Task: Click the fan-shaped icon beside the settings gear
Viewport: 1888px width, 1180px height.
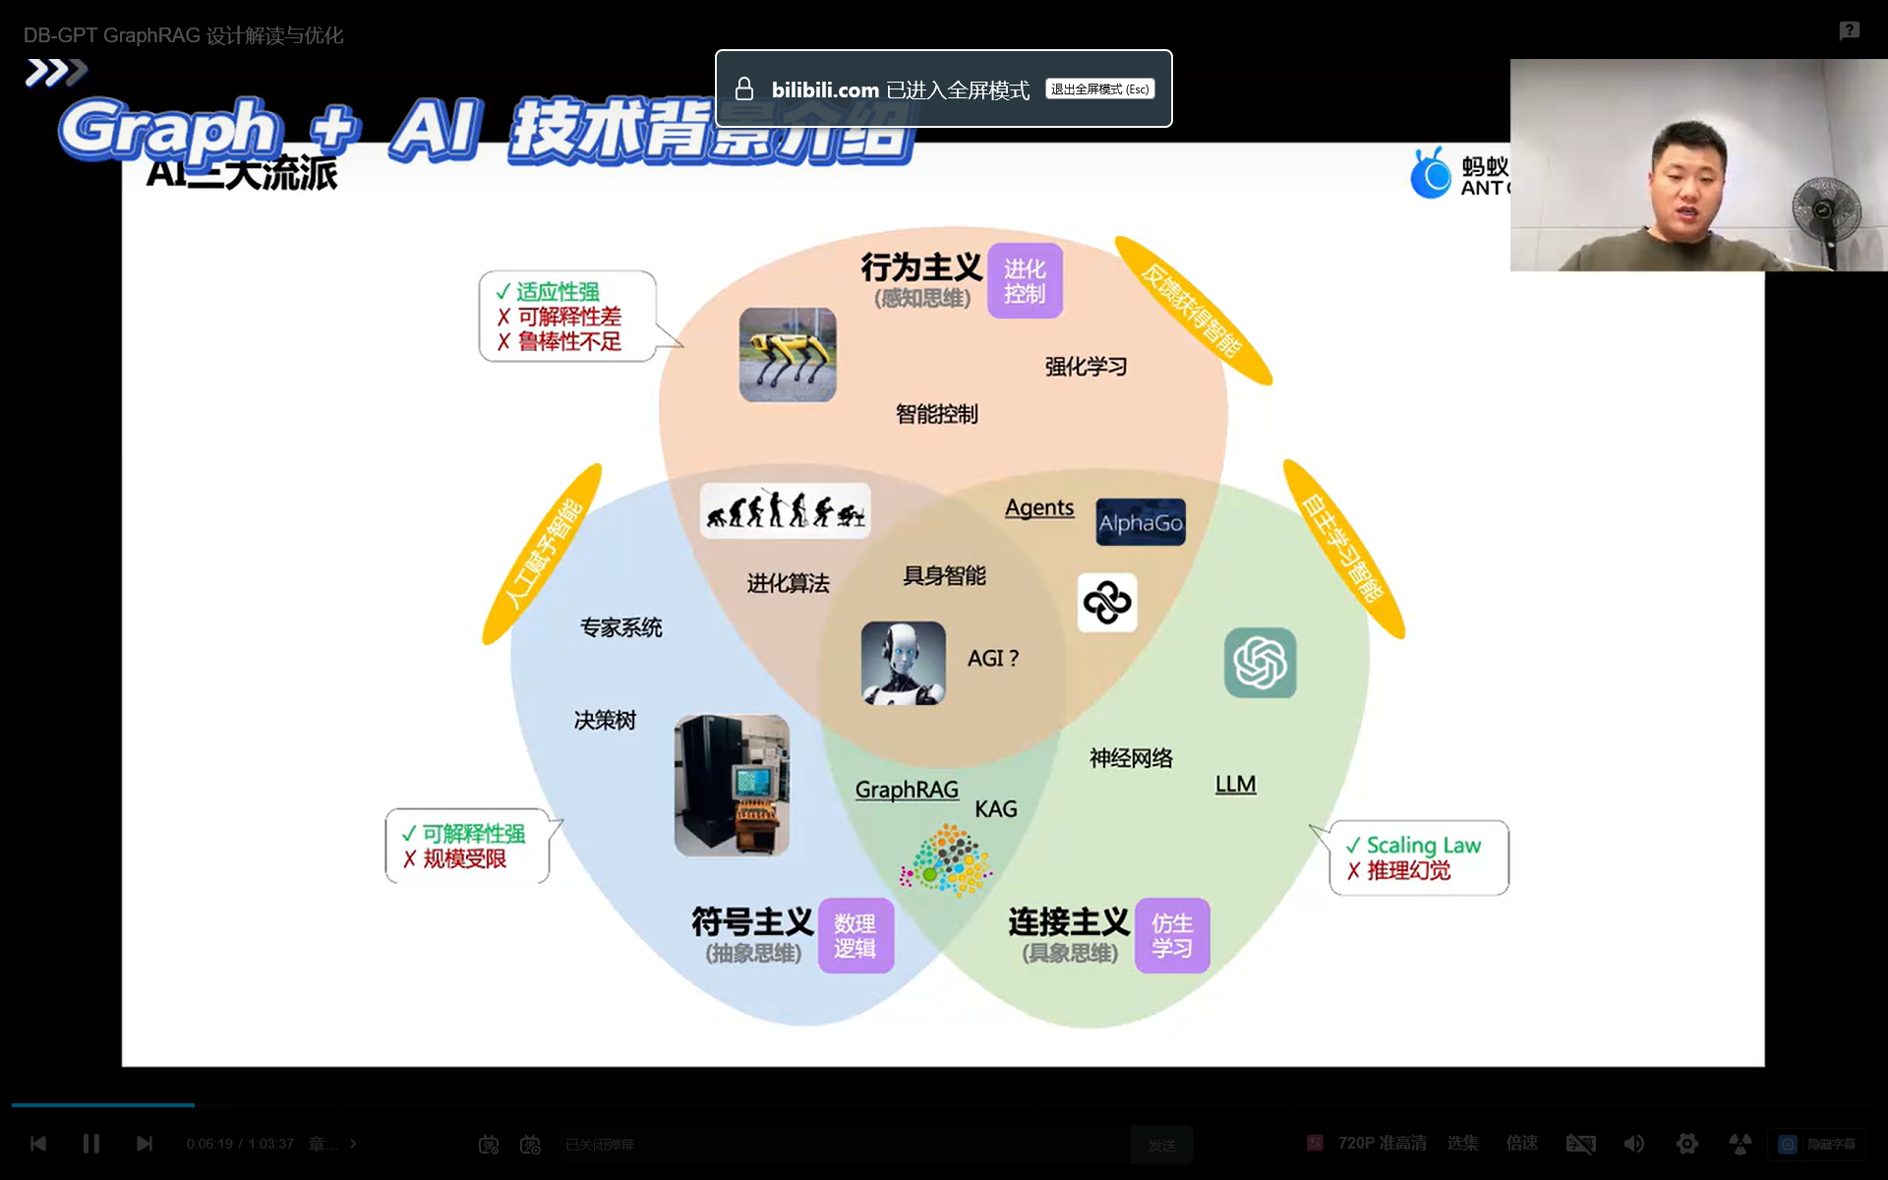Action: [1740, 1144]
